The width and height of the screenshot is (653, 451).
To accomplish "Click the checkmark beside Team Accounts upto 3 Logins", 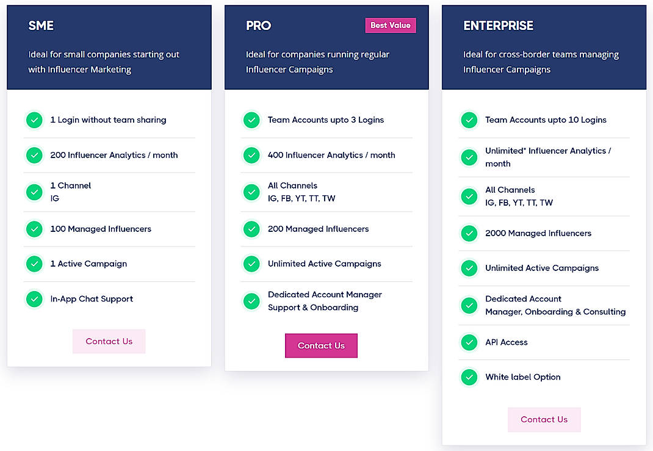I will click(x=251, y=120).
